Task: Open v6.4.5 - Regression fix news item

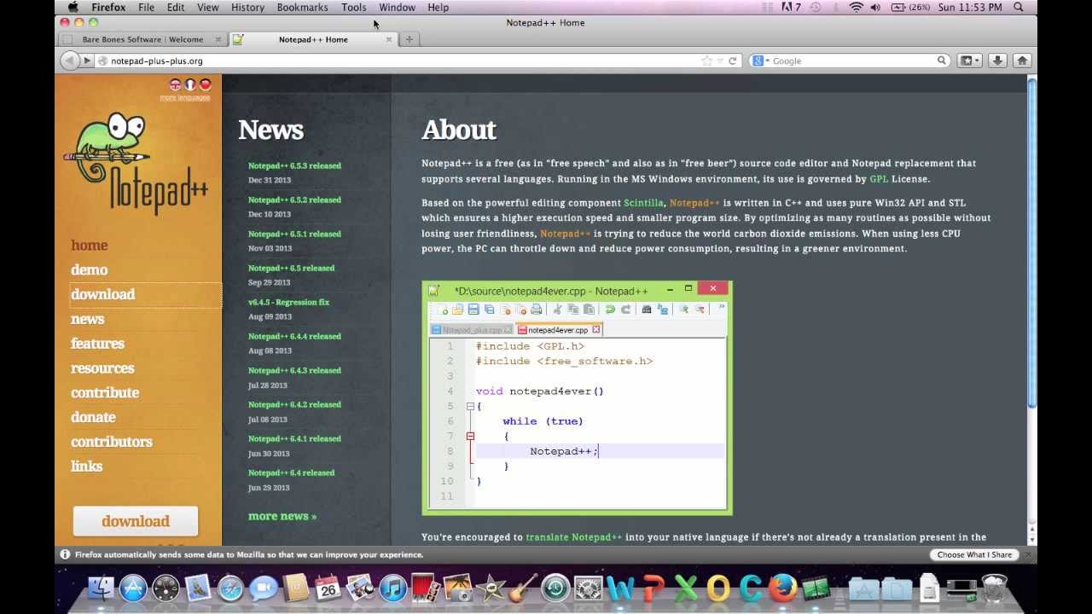Action: coord(288,302)
